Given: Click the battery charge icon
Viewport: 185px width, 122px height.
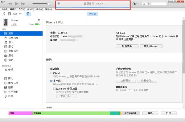Looking at the screenshot, I should pyautogui.click(x=37, y=24).
